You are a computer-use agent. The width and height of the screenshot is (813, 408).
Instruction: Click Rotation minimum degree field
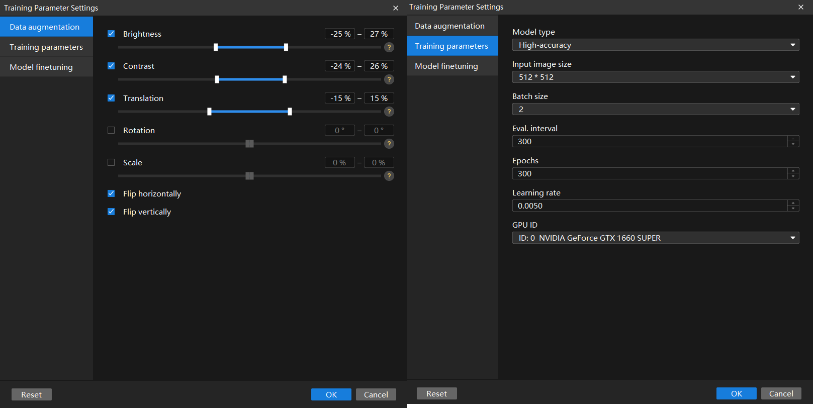[x=340, y=130]
